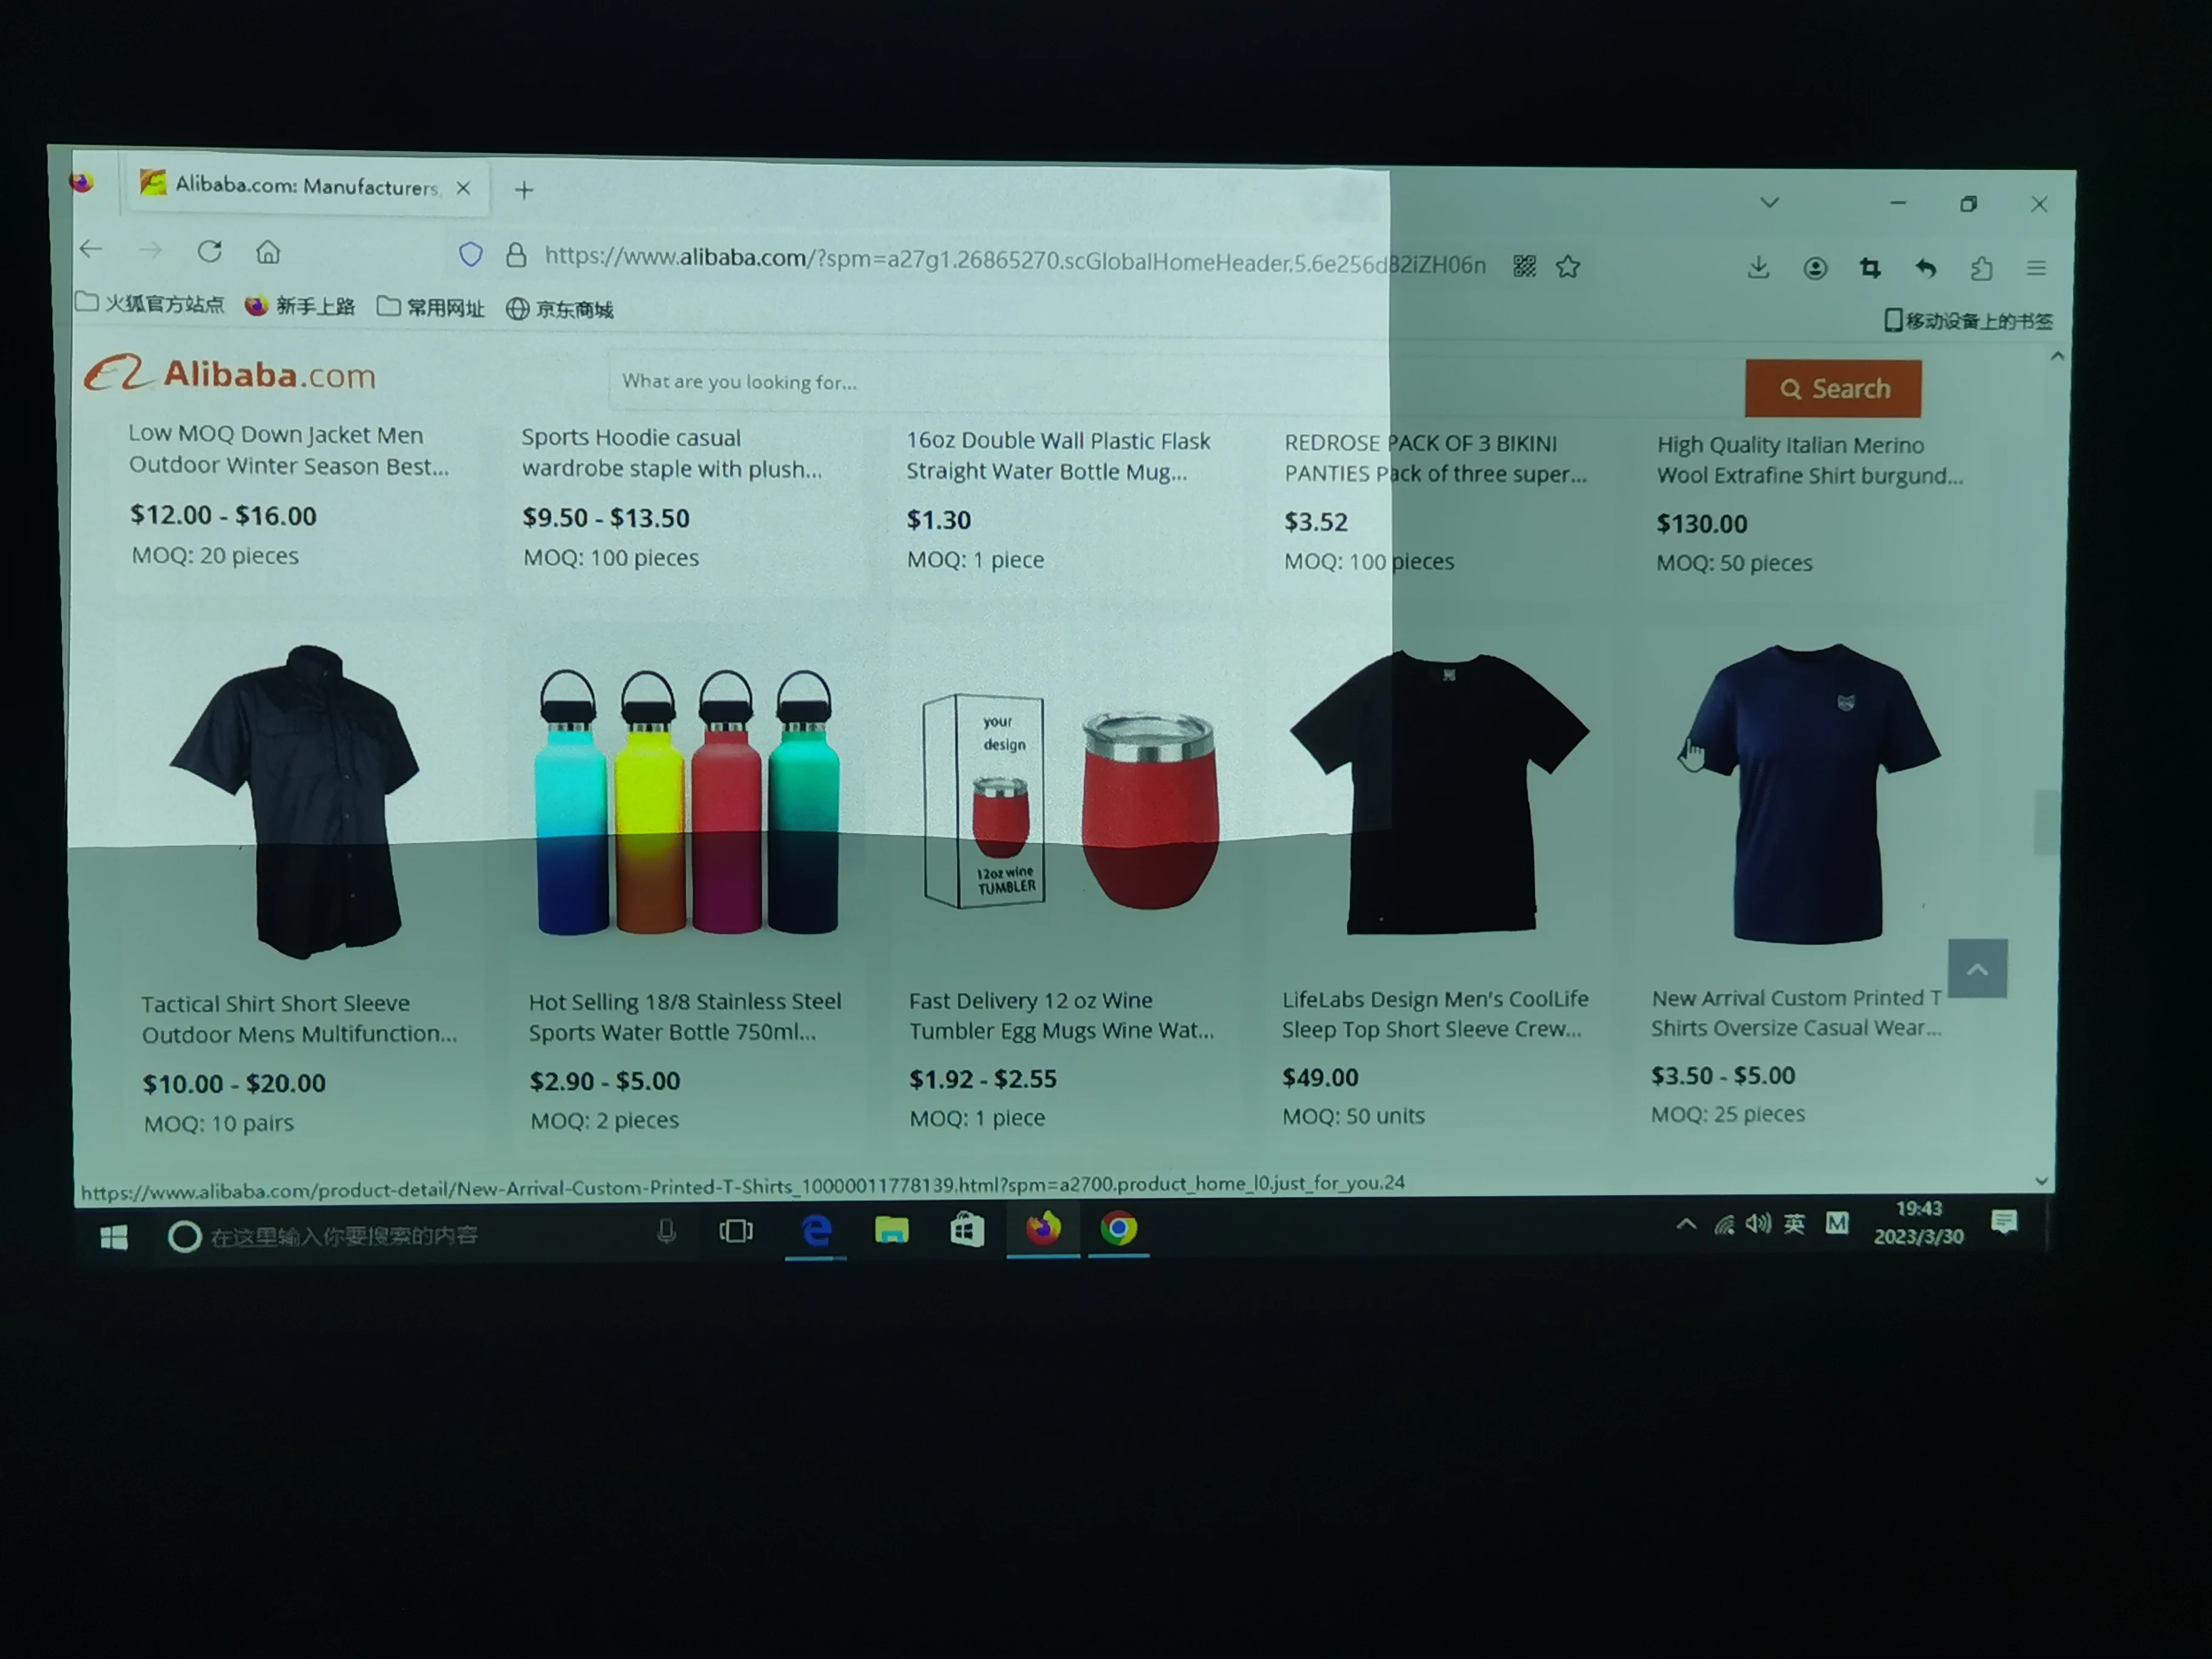Bookmark this page with star icon

tap(1568, 267)
